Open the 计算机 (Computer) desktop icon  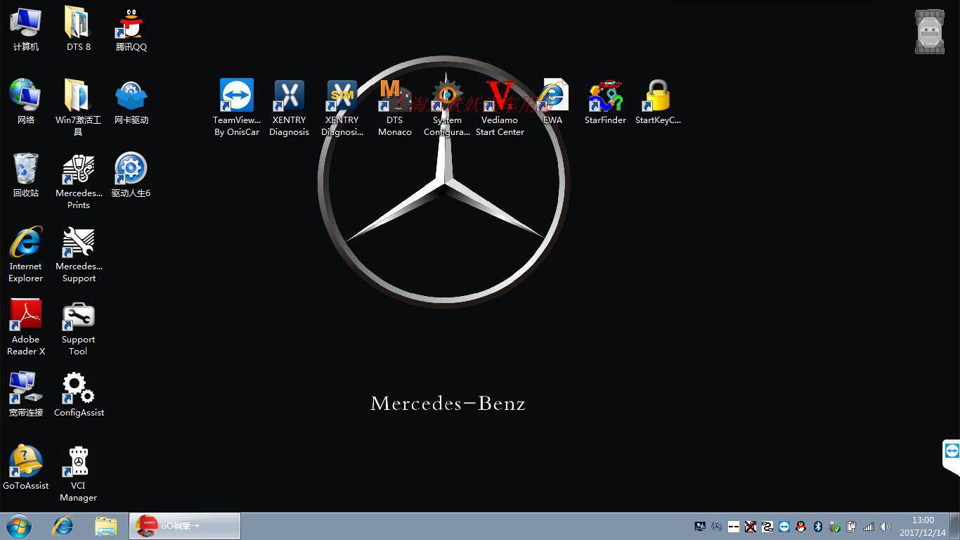26,29
